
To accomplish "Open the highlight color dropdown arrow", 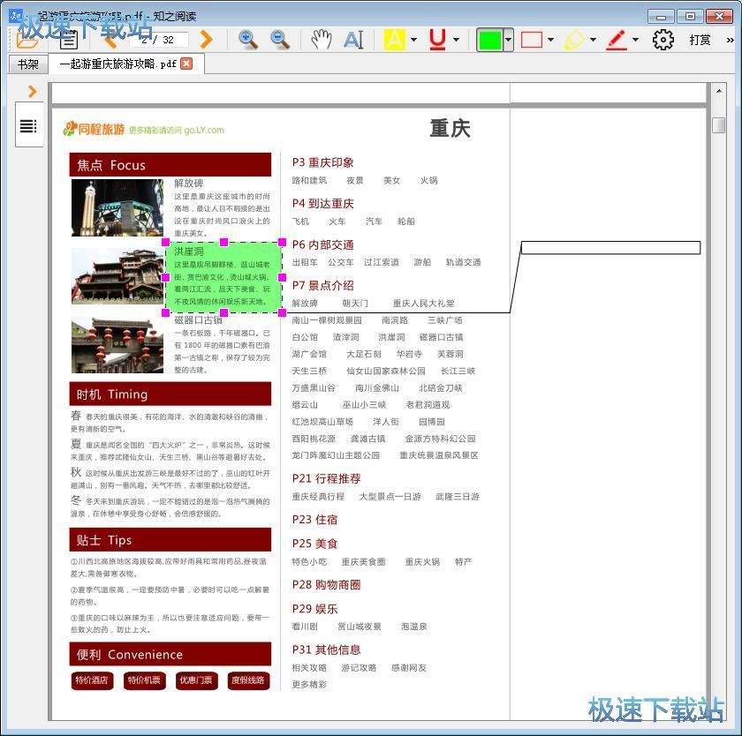I will tap(414, 40).
